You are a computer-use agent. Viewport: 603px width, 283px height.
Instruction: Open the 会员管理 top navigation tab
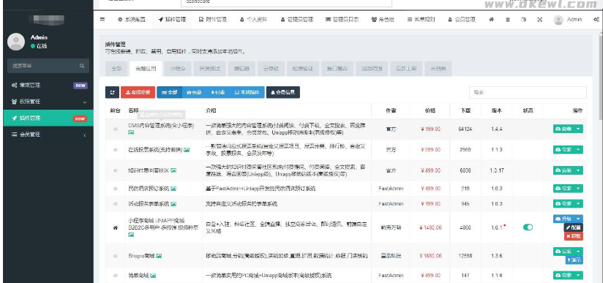coord(462,19)
